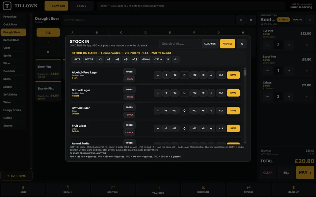This screenshot has width=316, height=197.
Task: Open RECALL from the bottom bar
Action: point(68,189)
